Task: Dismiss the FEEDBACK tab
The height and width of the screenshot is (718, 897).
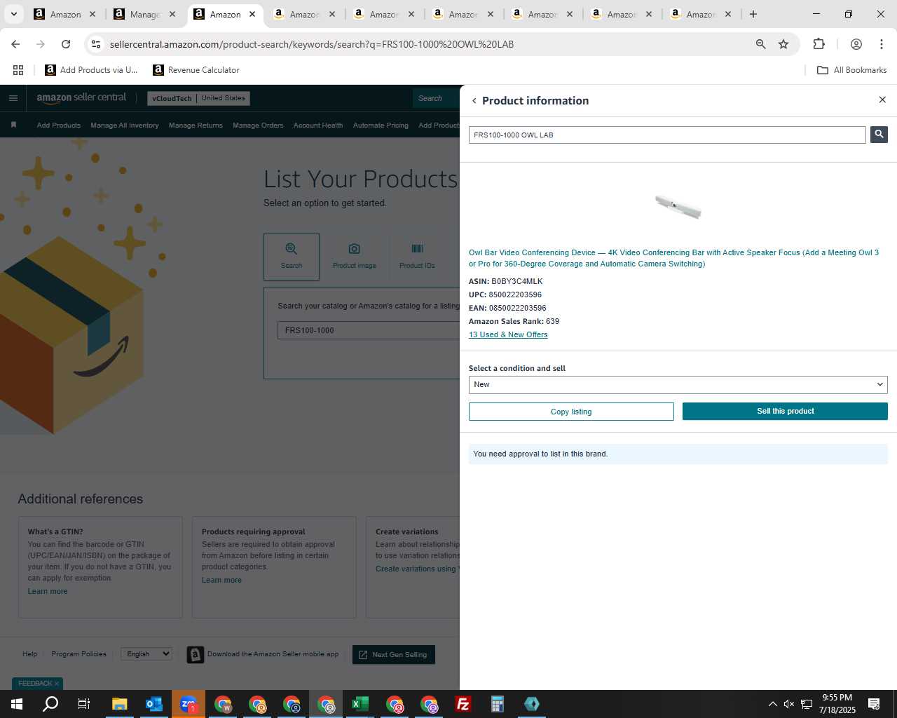Action: pos(57,684)
